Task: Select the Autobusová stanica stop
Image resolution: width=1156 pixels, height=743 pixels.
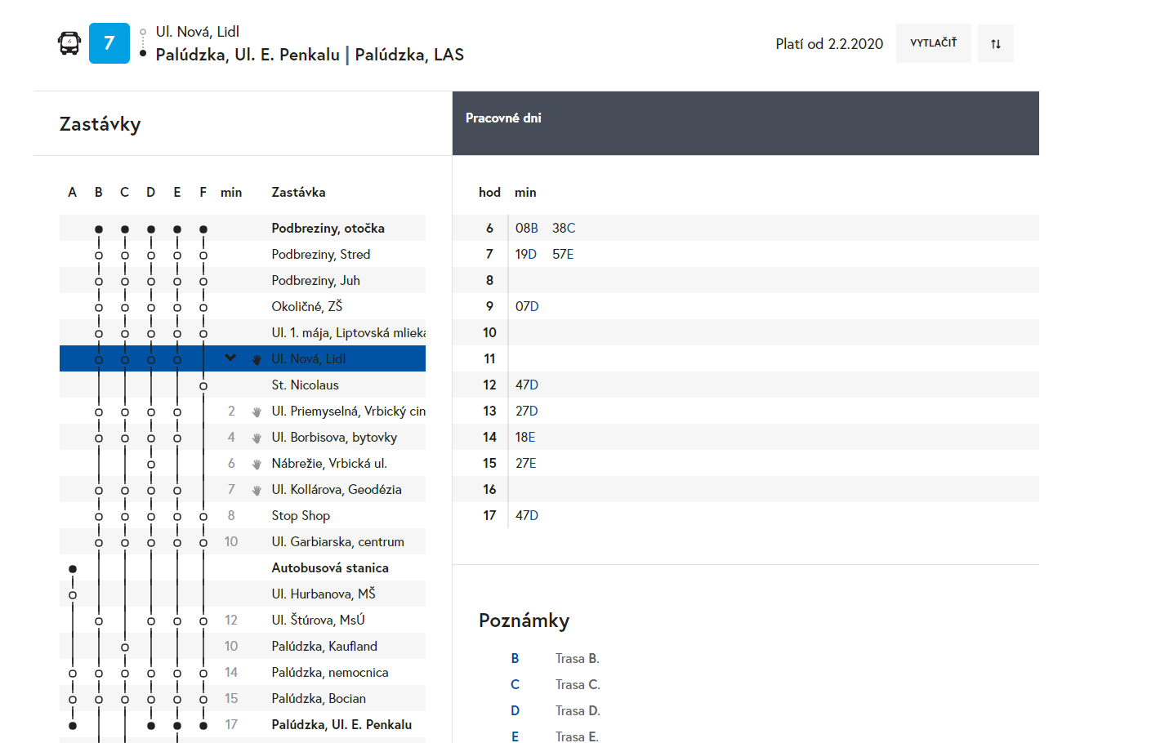Action: pyautogui.click(x=329, y=568)
